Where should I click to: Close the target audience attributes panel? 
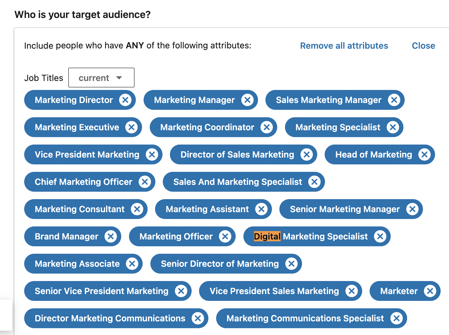[x=423, y=46]
